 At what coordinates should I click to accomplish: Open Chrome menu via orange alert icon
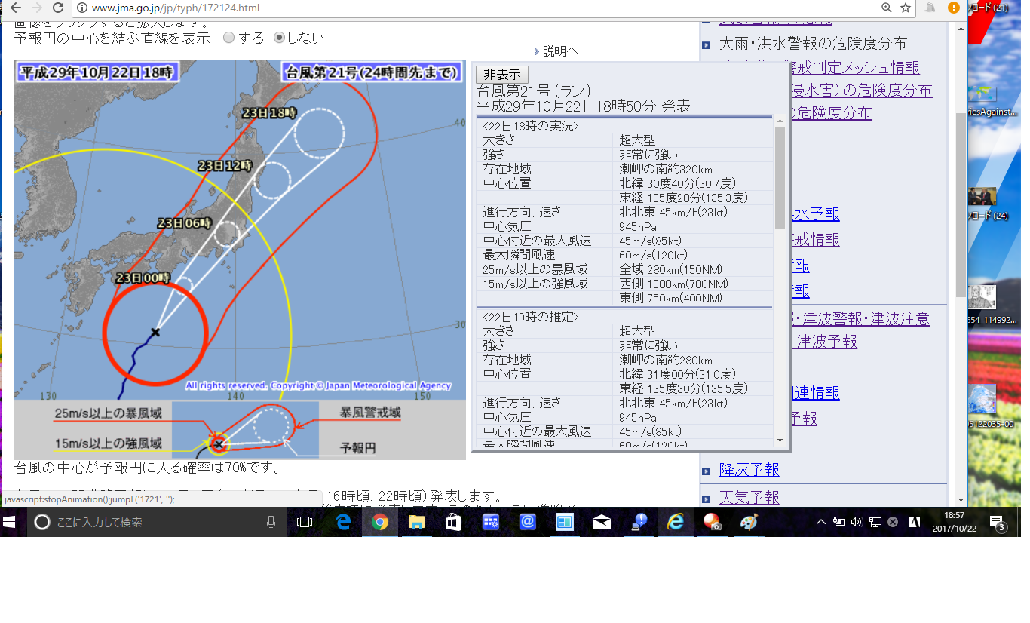pos(954,8)
